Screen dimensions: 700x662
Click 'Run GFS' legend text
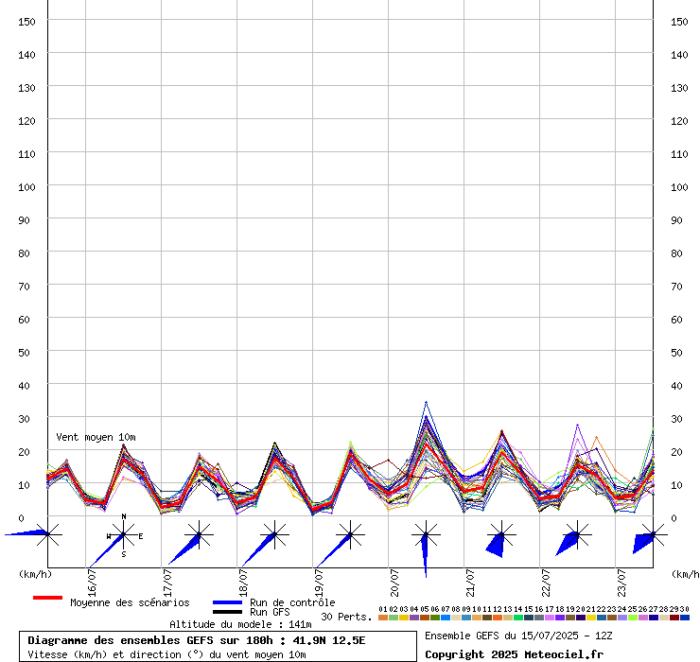point(270,612)
